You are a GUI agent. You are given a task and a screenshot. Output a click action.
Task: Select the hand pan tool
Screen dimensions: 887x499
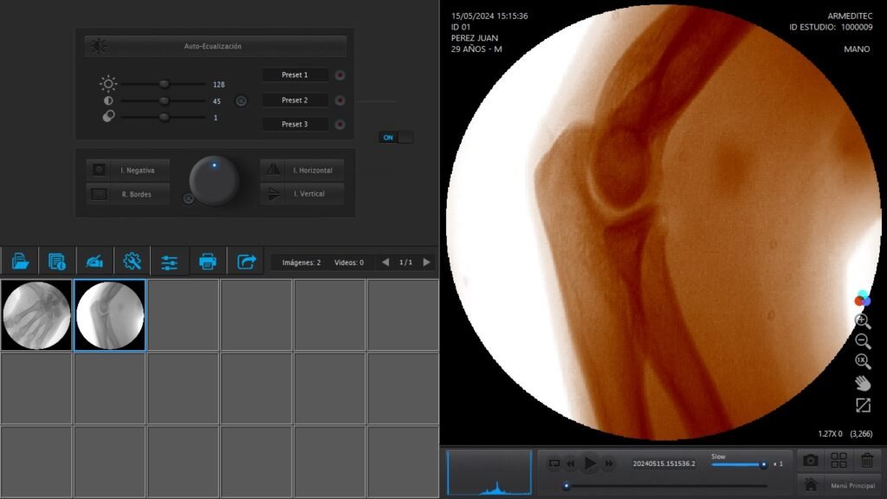863,383
